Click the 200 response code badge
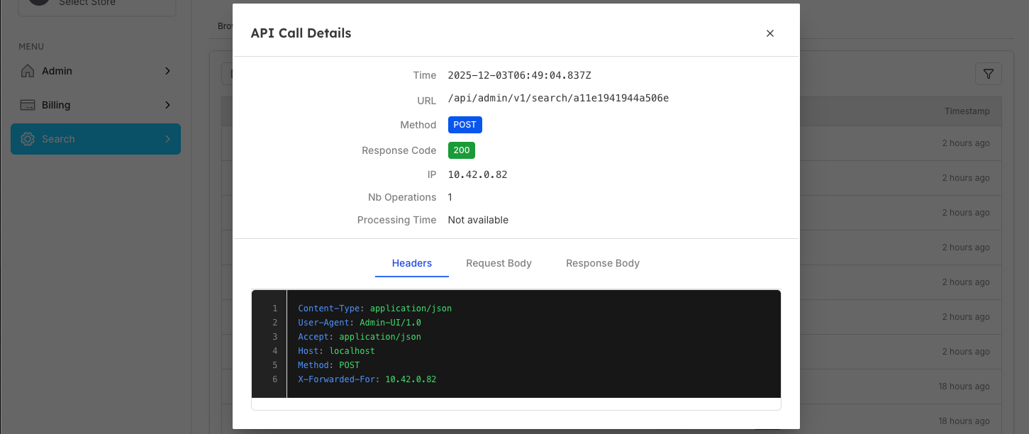The width and height of the screenshot is (1029, 434). click(x=461, y=150)
